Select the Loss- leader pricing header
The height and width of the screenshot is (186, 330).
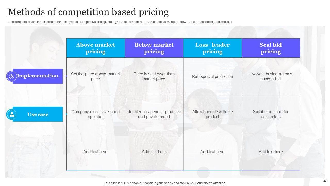click(x=212, y=48)
